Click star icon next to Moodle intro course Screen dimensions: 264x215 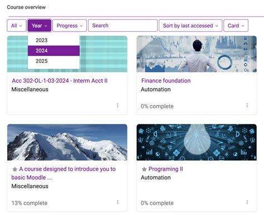(14, 169)
